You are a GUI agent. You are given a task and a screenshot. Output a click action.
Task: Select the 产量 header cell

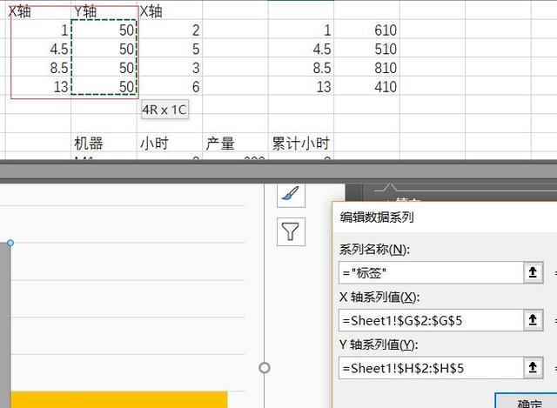click(x=236, y=143)
